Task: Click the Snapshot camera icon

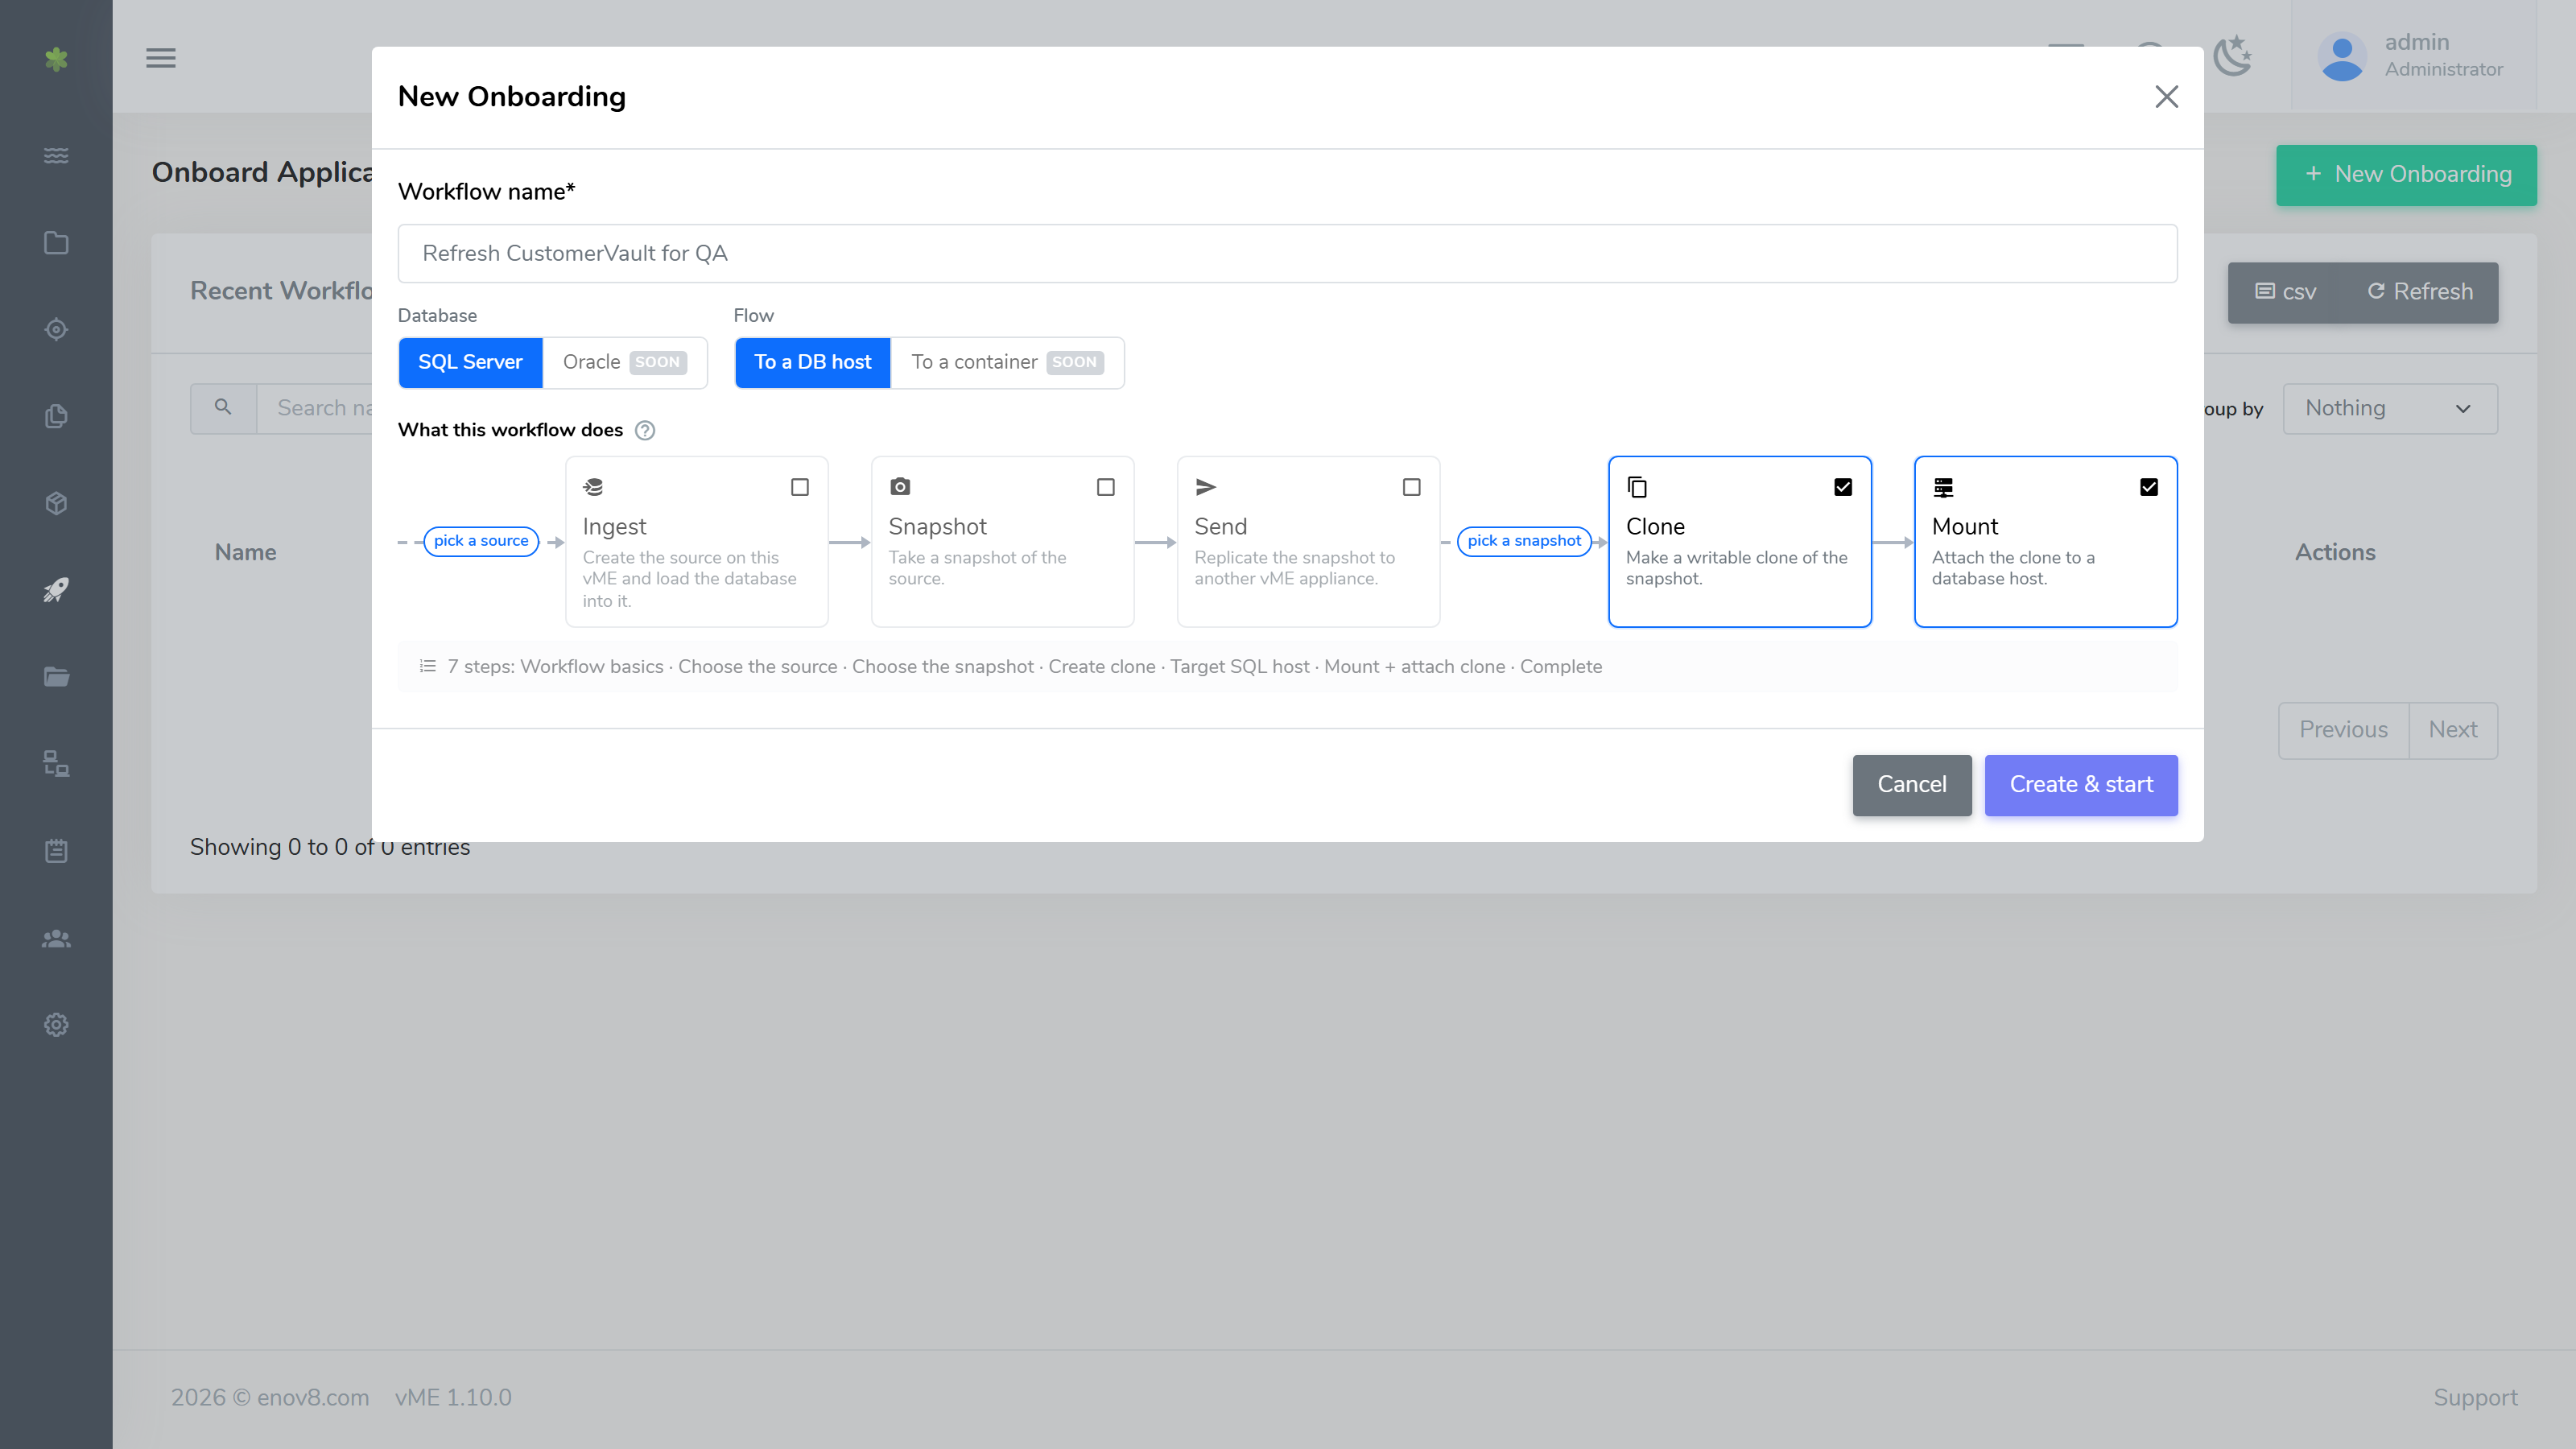Action: [x=900, y=487]
